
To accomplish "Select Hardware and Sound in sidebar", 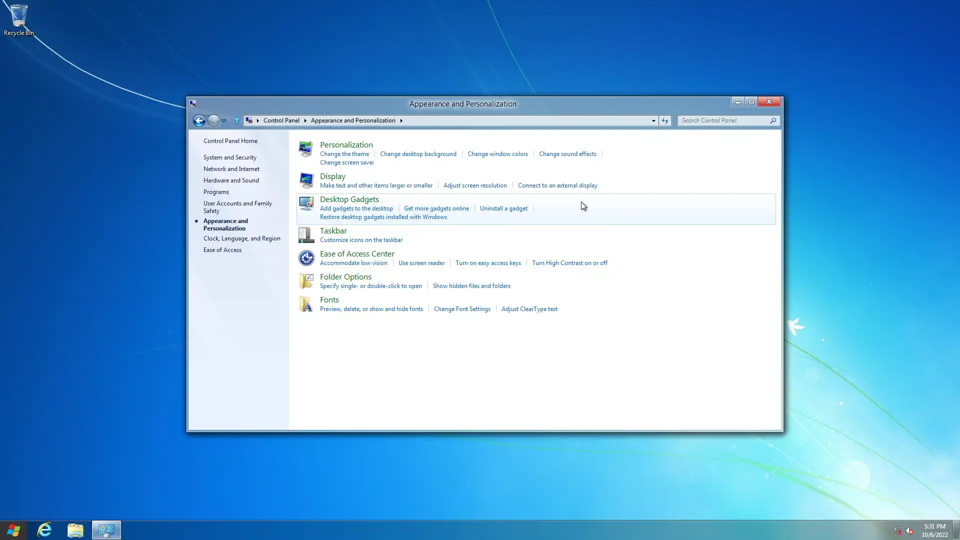I will pyautogui.click(x=231, y=180).
